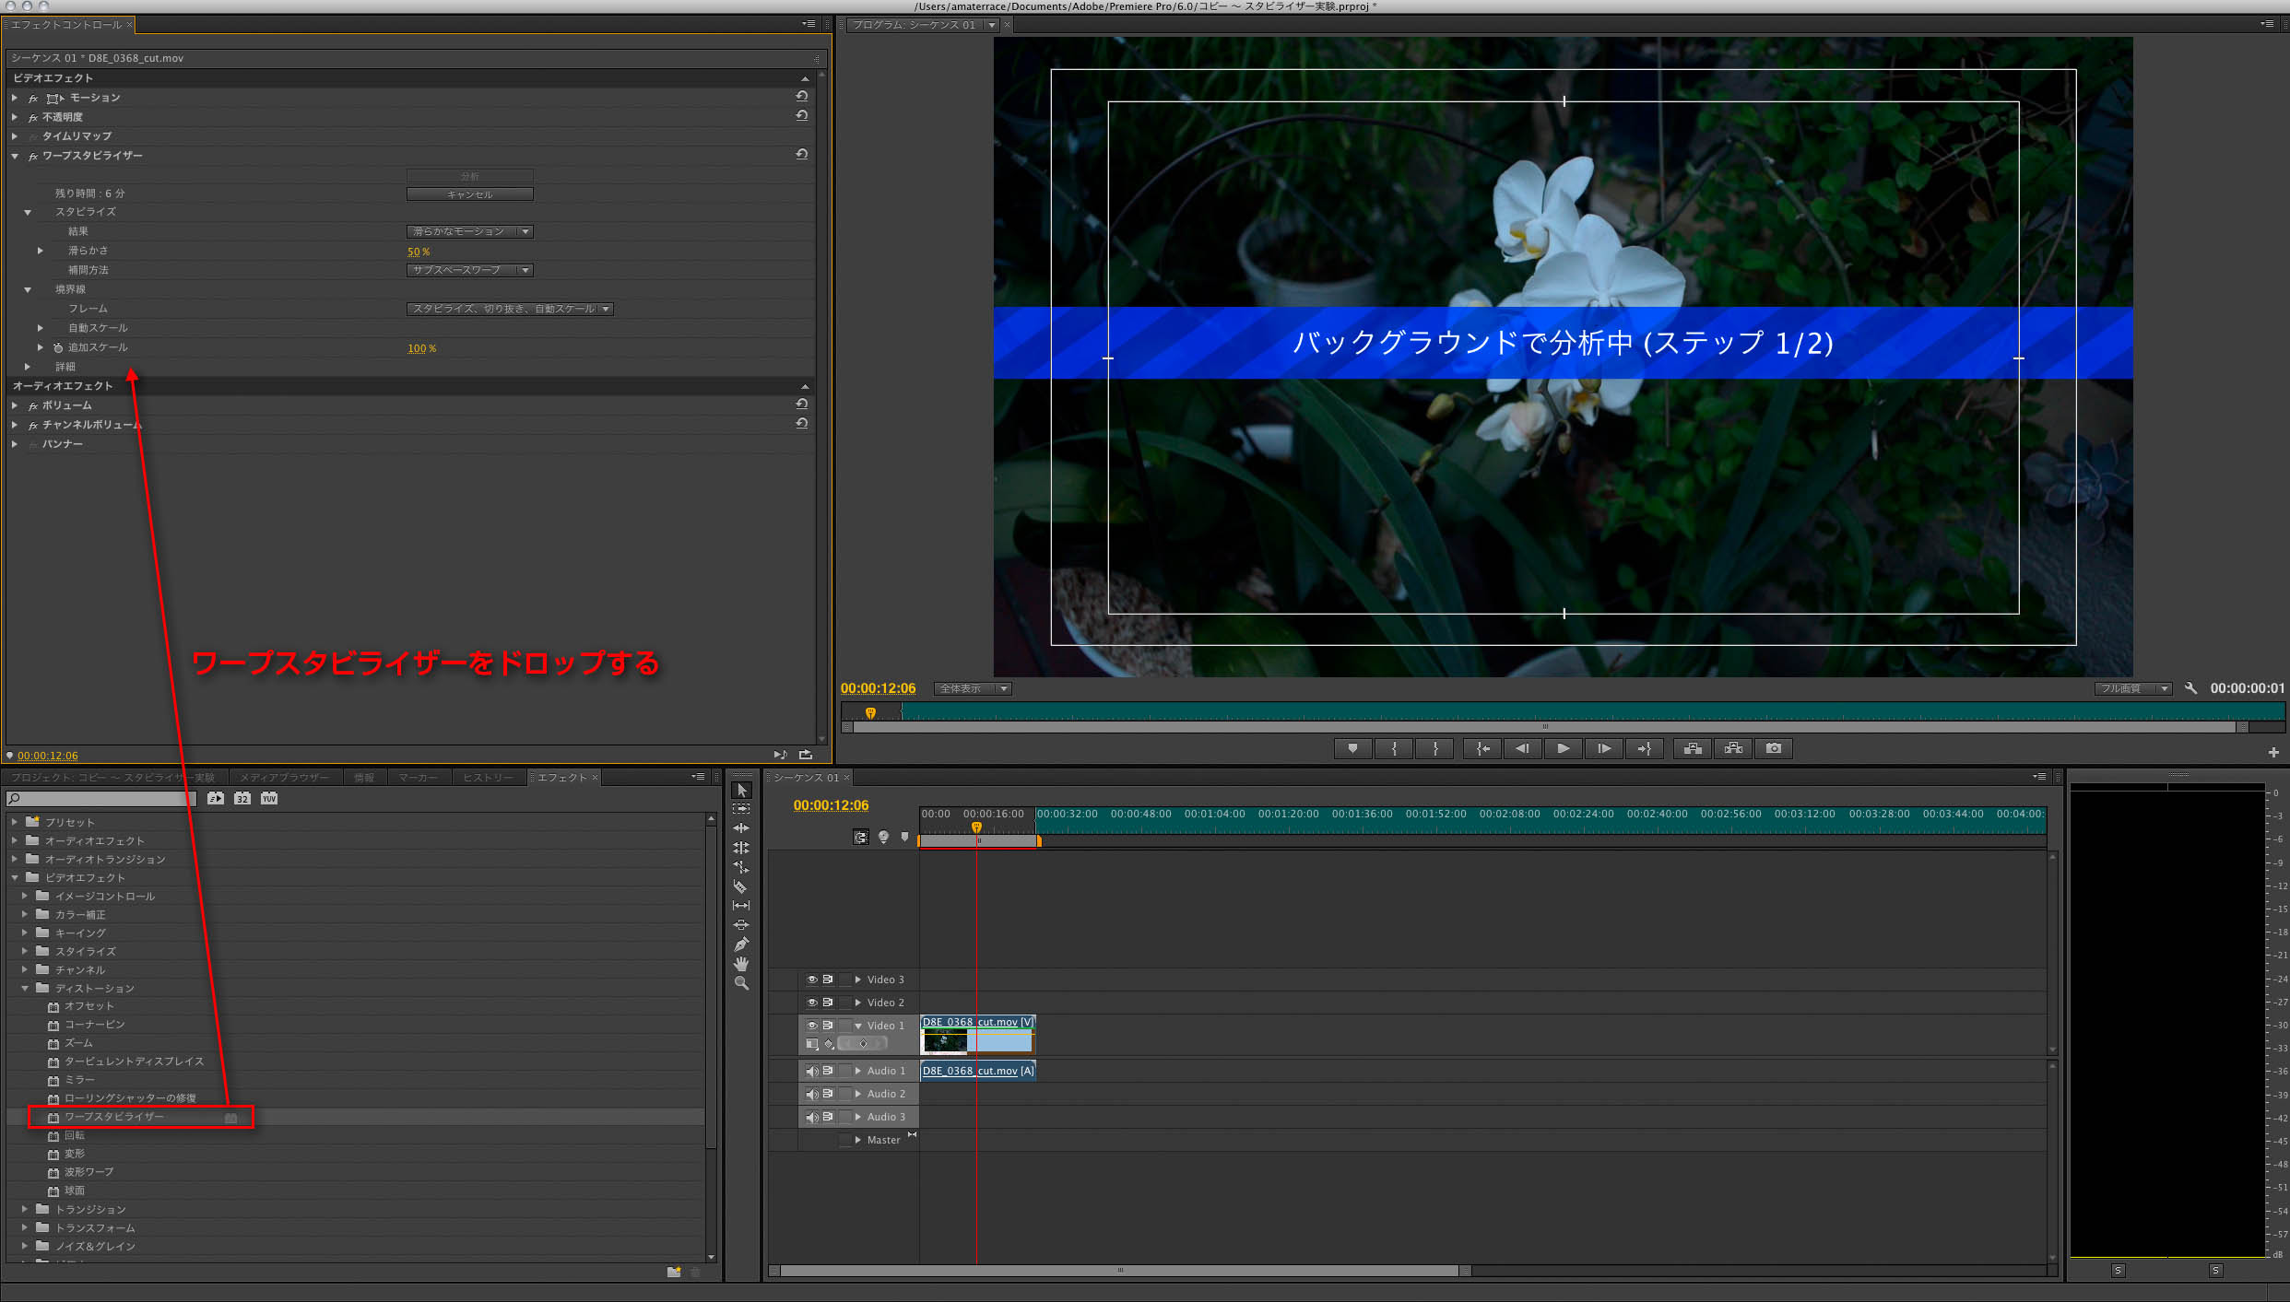Select the Track Select tool
Image resolution: width=2290 pixels, height=1302 pixels.
(741, 809)
